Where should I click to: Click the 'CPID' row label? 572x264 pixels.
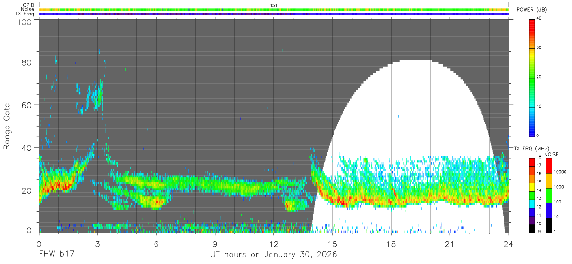28,5
